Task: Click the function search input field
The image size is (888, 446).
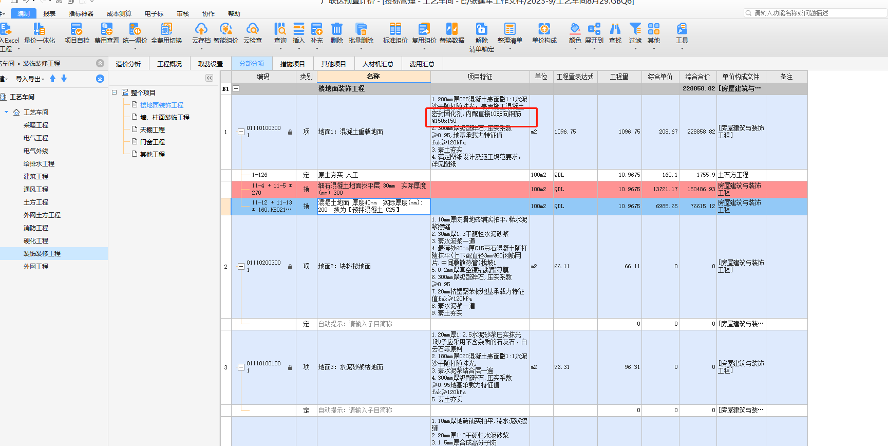Action: pos(816,13)
